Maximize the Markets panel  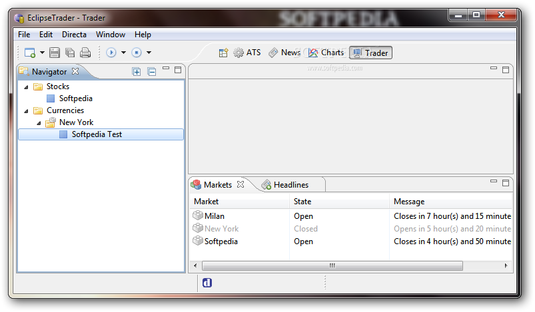click(x=506, y=183)
